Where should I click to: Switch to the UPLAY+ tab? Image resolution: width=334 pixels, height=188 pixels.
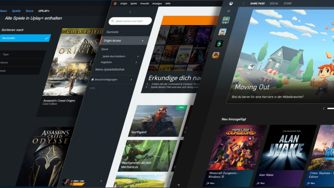(x=44, y=11)
